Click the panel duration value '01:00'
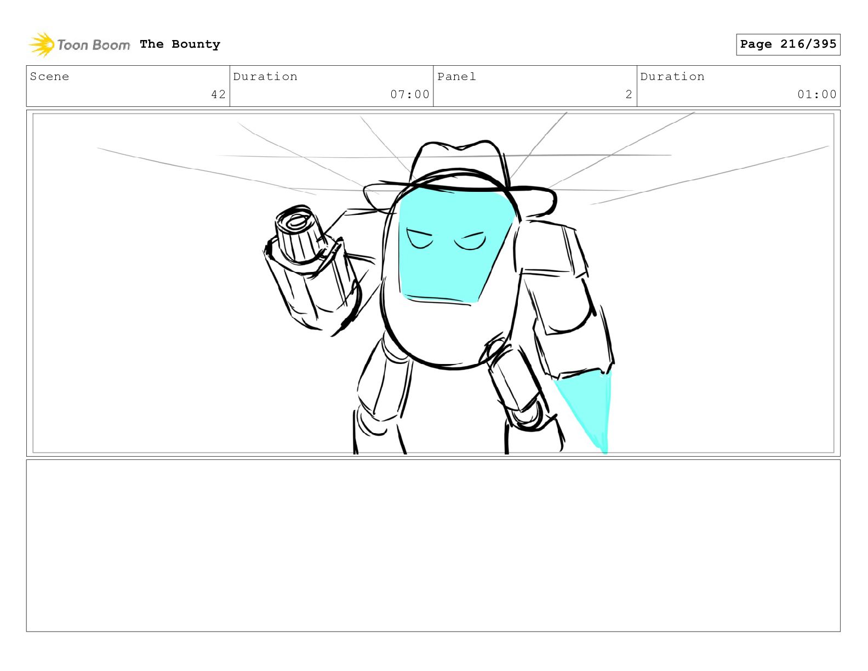The image size is (868, 671). pyautogui.click(x=817, y=94)
